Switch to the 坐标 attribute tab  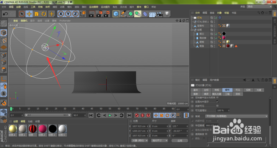click(x=206, y=90)
